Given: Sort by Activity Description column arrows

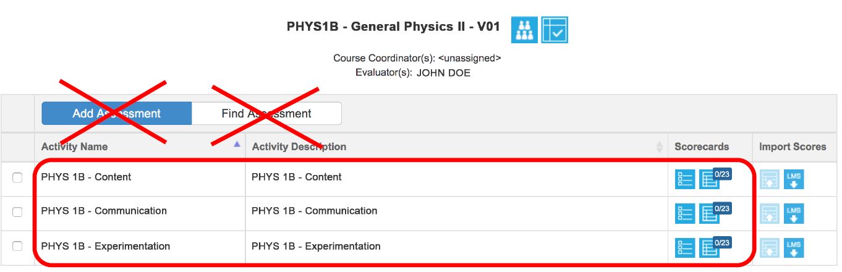Looking at the screenshot, I should (x=659, y=147).
